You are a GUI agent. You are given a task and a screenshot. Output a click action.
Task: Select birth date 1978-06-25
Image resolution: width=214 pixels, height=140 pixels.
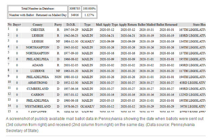point(71,106)
